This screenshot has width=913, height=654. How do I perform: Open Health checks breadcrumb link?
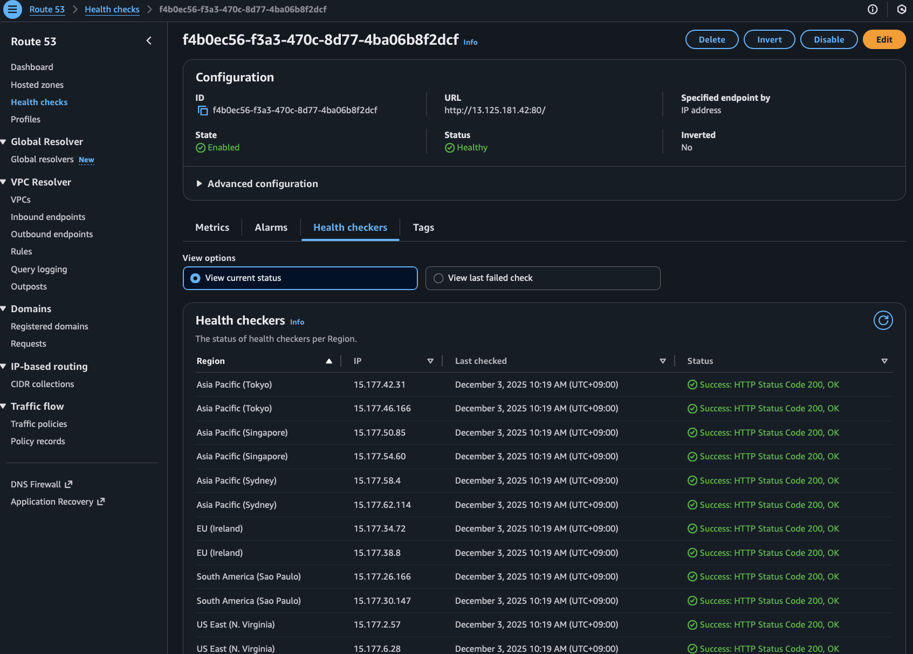pos(112,10)
